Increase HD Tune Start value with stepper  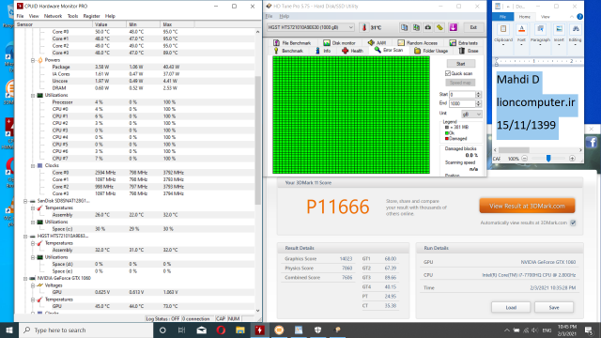(x=478, y=93)
